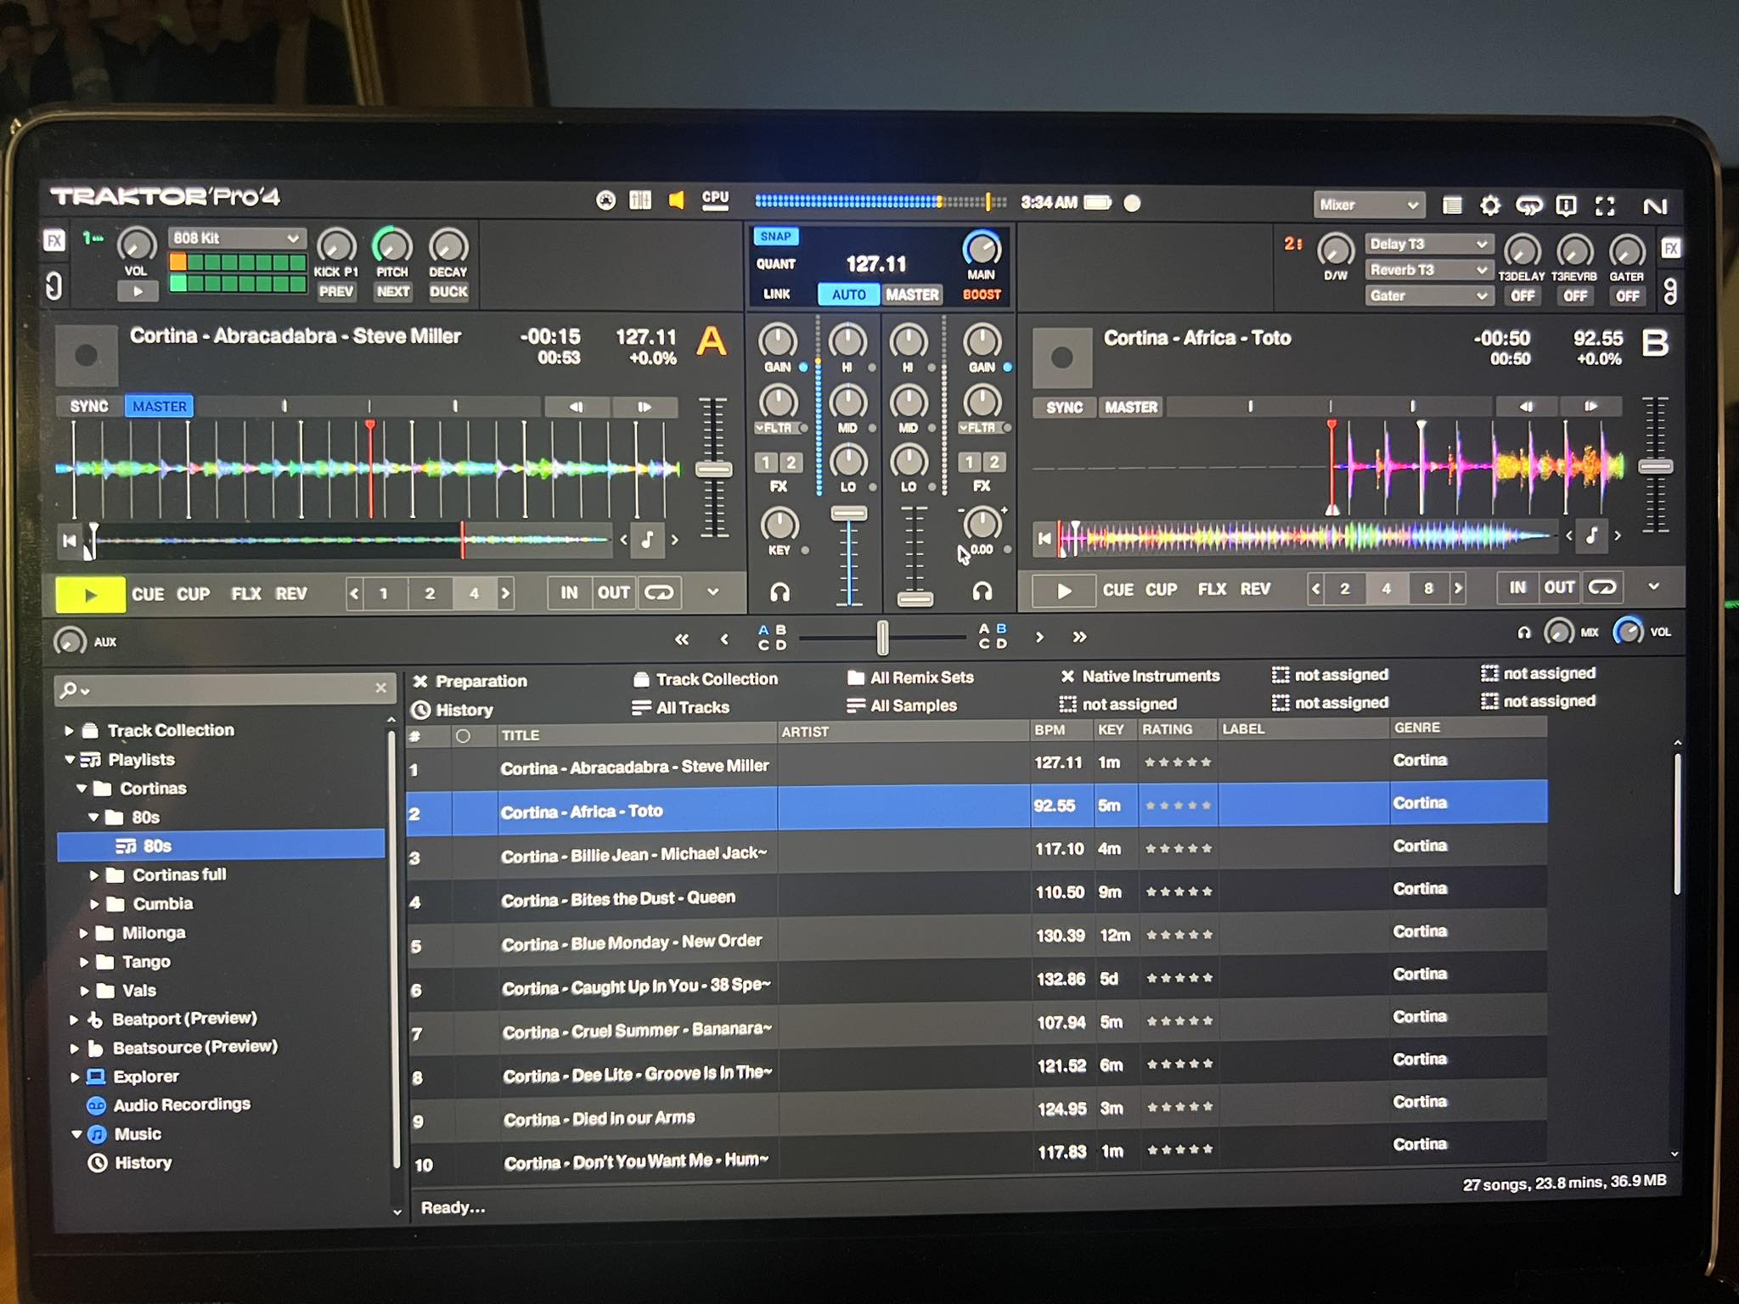Expand the Cumbia folder
This screenshot has width=1739, height=1304.
coord(94,904)
